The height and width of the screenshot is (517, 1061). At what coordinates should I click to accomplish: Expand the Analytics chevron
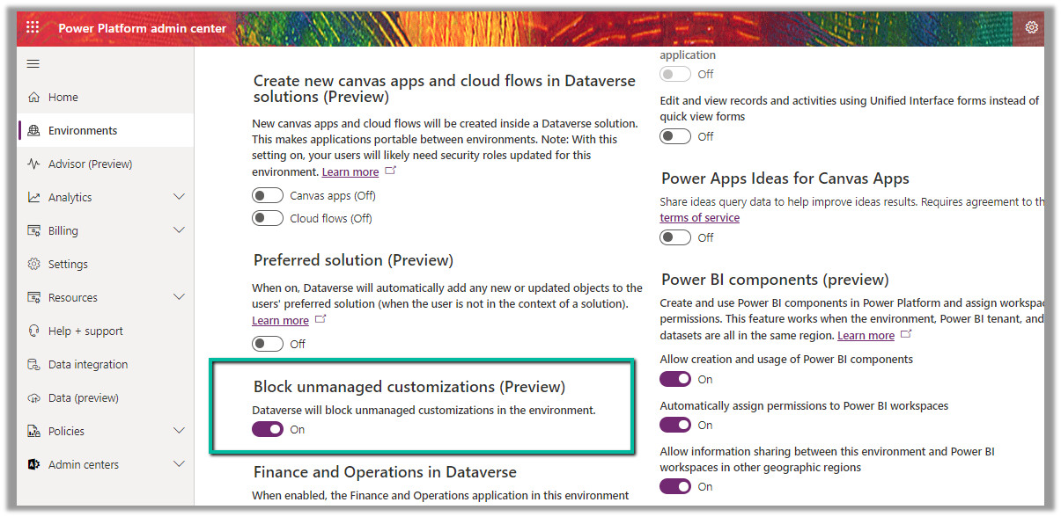[x=180, y=197]
